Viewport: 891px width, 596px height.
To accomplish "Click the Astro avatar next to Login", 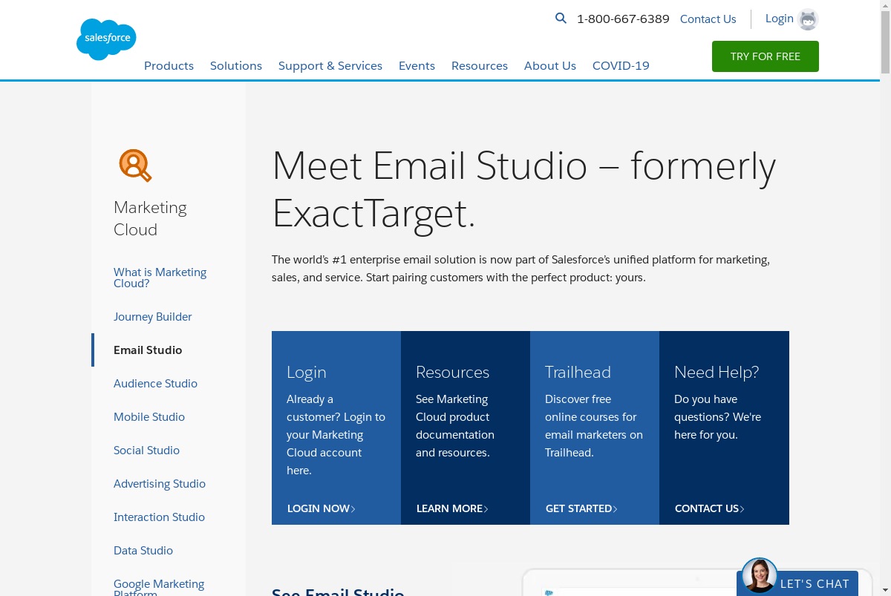I will click(808, 19).
